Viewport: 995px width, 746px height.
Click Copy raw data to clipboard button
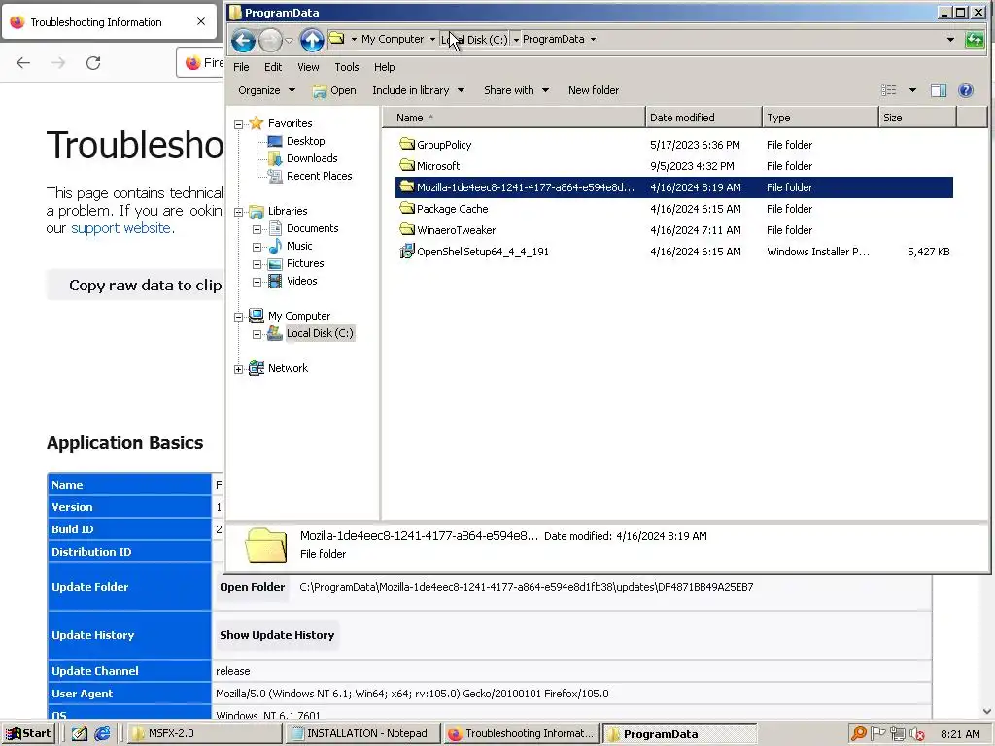pyautogui.click(x=135, y=285)
